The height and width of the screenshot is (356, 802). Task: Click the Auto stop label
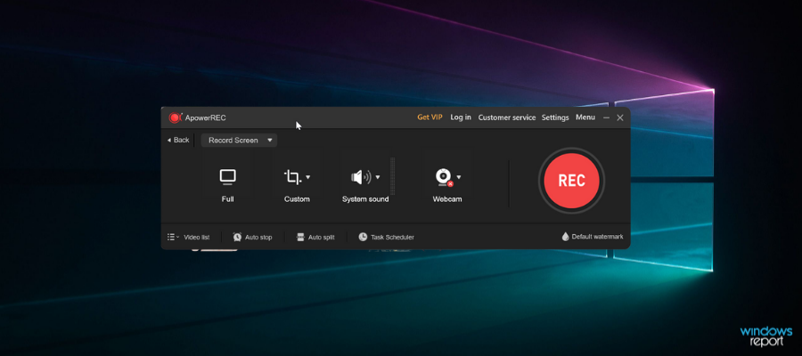pyautogui.click(x=258, y=237)
